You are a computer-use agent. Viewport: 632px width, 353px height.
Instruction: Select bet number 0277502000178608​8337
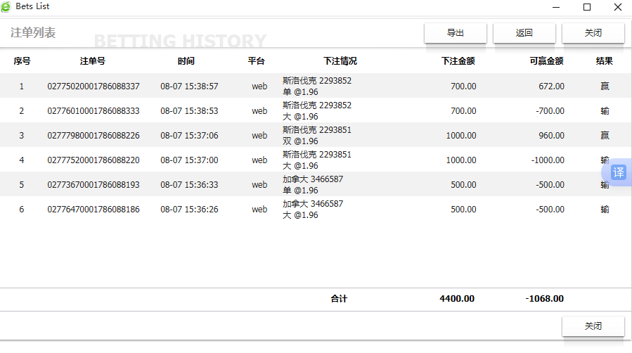[x=93, y=86]
